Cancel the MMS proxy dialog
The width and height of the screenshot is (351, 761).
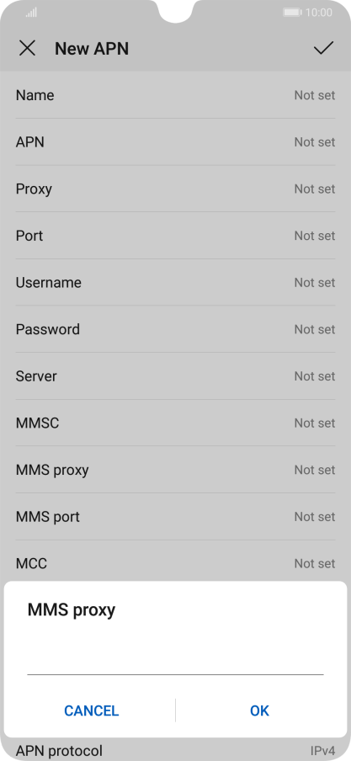[91, 710]
